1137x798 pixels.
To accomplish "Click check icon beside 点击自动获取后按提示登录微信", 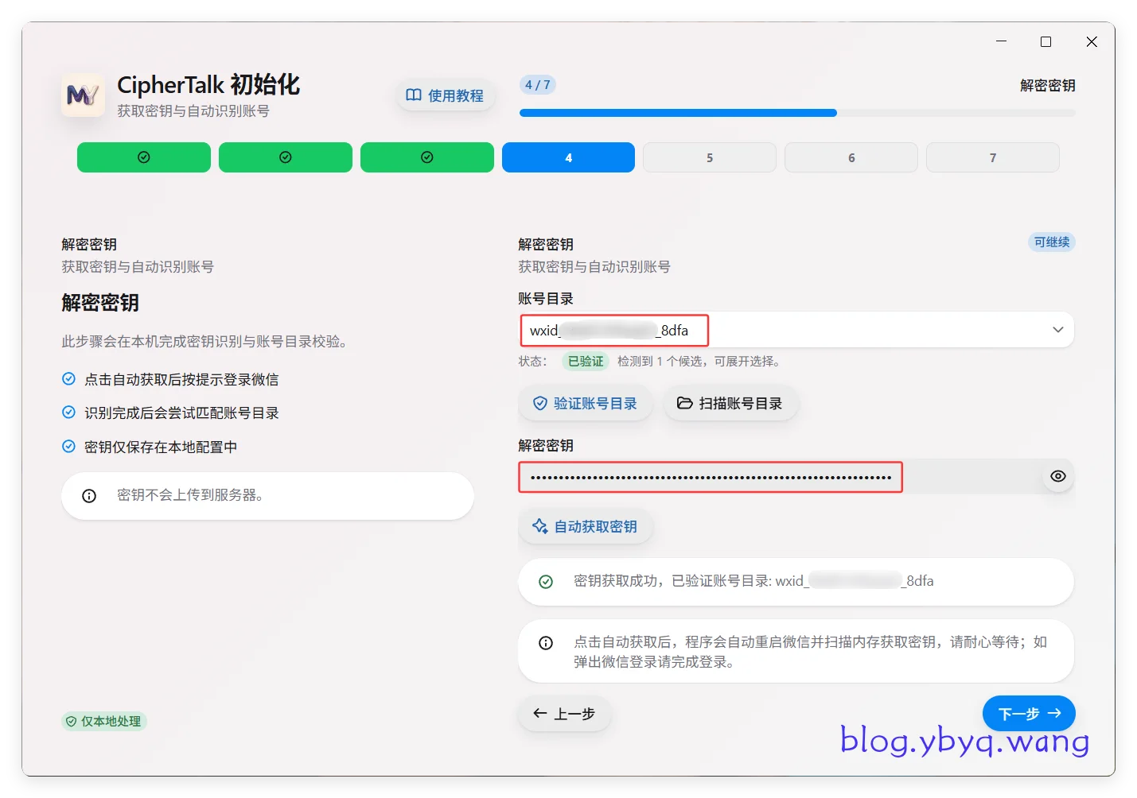I will [68, 379].
